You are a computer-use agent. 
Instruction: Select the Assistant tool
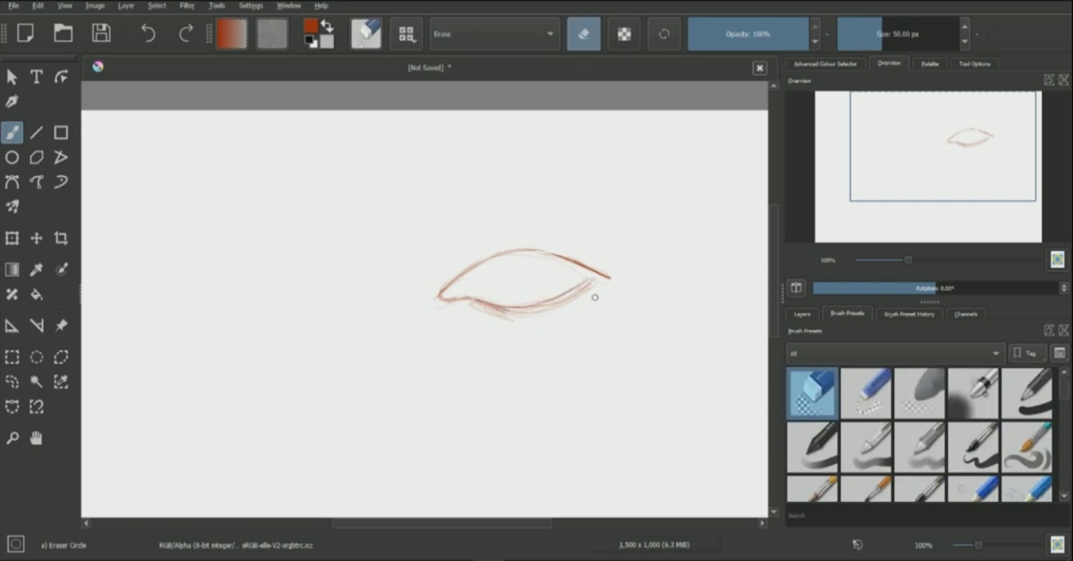click(x=12, y=326)
